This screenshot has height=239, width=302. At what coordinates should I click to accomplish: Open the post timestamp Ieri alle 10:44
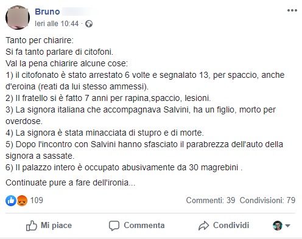tap(57, 24)
